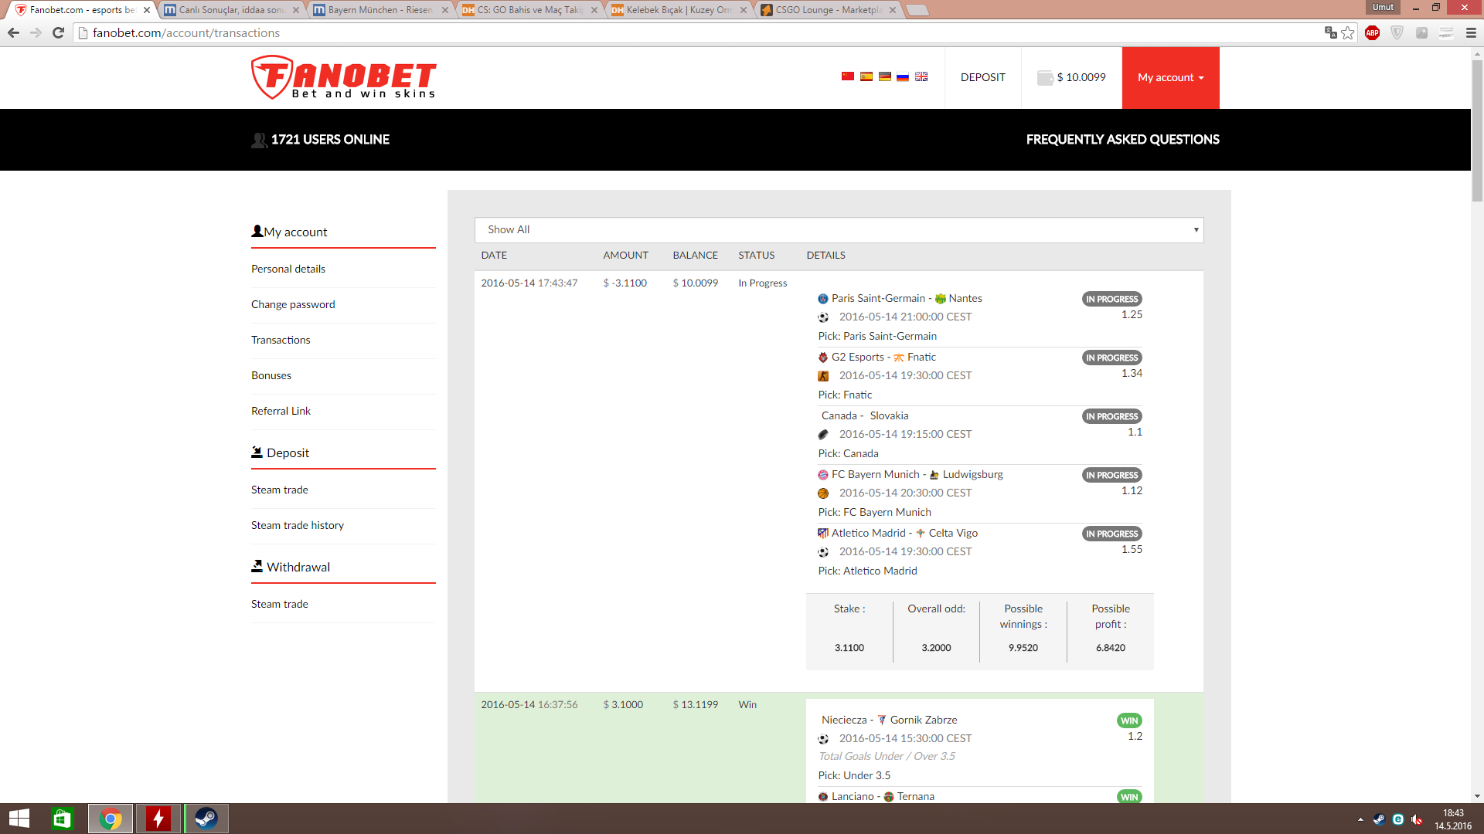Switch to CS: GO Bahis tab

pyautogui.click(x=529, y=10)
